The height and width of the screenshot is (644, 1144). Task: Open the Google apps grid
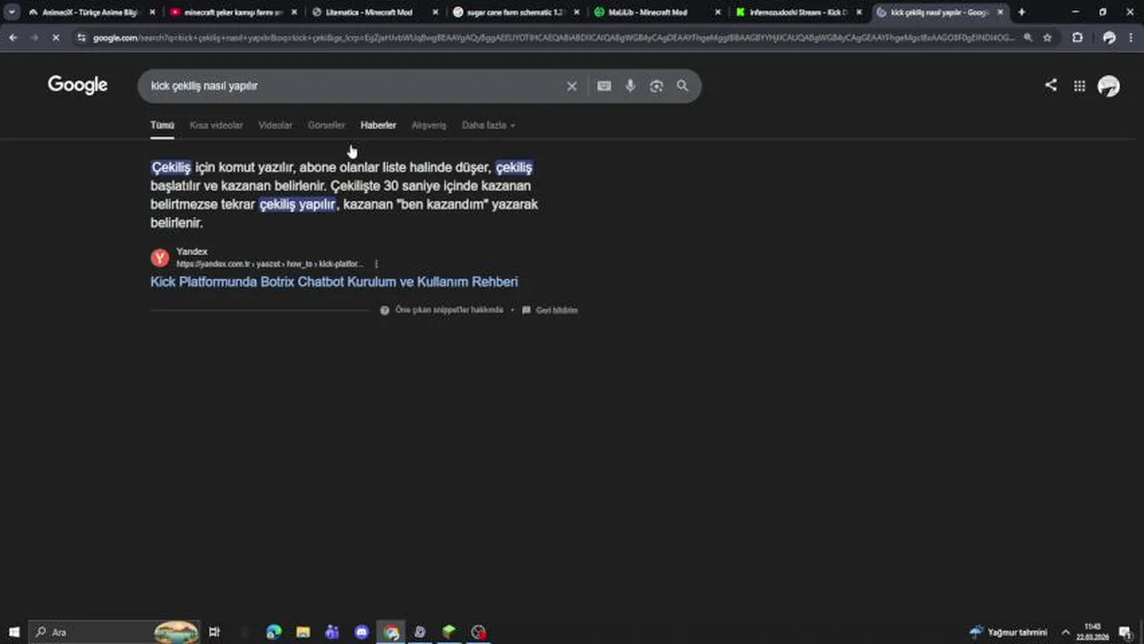click(x=1080, y=86)
